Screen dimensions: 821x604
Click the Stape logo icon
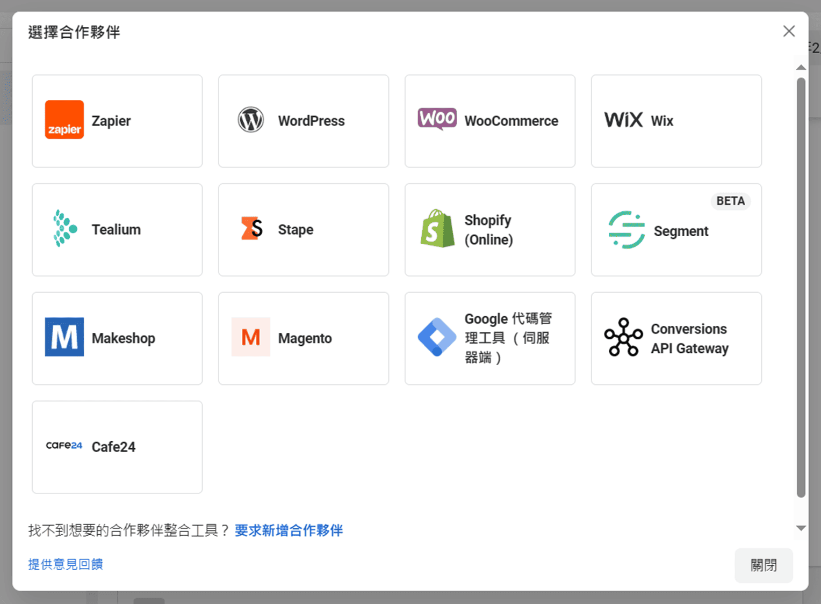pyautogui.click(x=251, y=228)
